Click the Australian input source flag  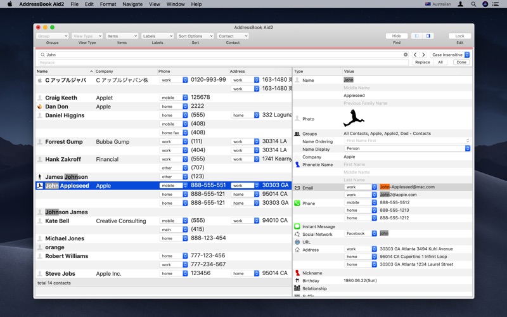(x=428, y=4)
